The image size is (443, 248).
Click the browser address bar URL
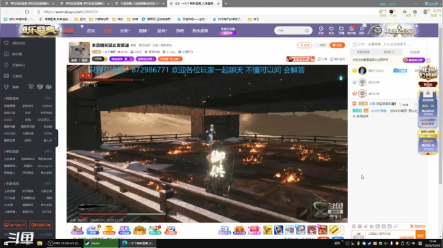point(71,12)
